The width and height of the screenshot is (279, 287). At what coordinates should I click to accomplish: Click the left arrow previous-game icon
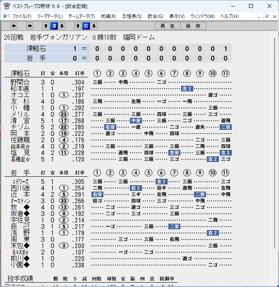coord(14,26)
